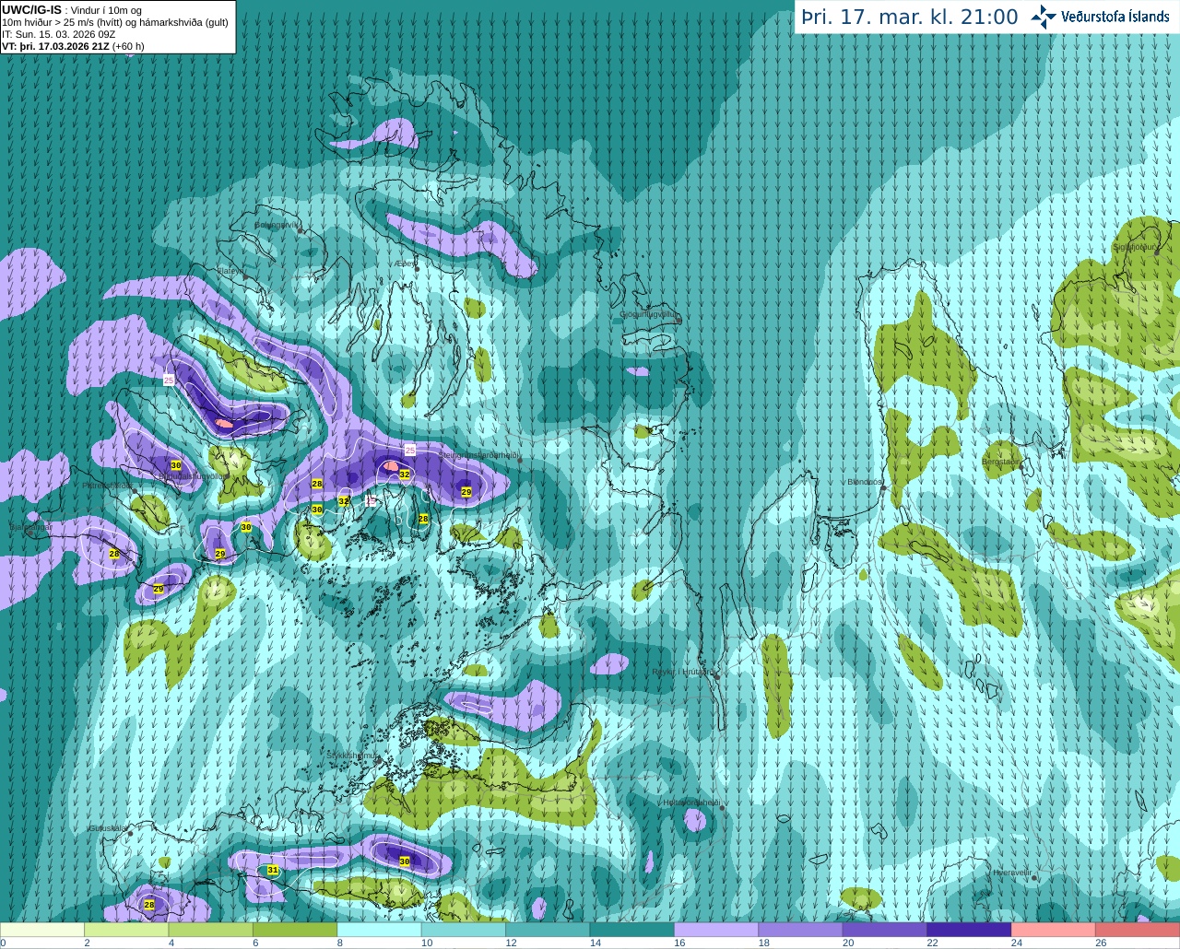Click the Bíldudalsflugvöllur station label
Screen dimensions: 1180x949
click(x=191, y=476)
